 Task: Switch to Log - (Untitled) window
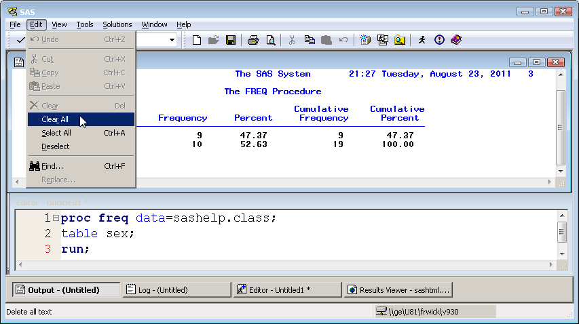coord(176,290)
